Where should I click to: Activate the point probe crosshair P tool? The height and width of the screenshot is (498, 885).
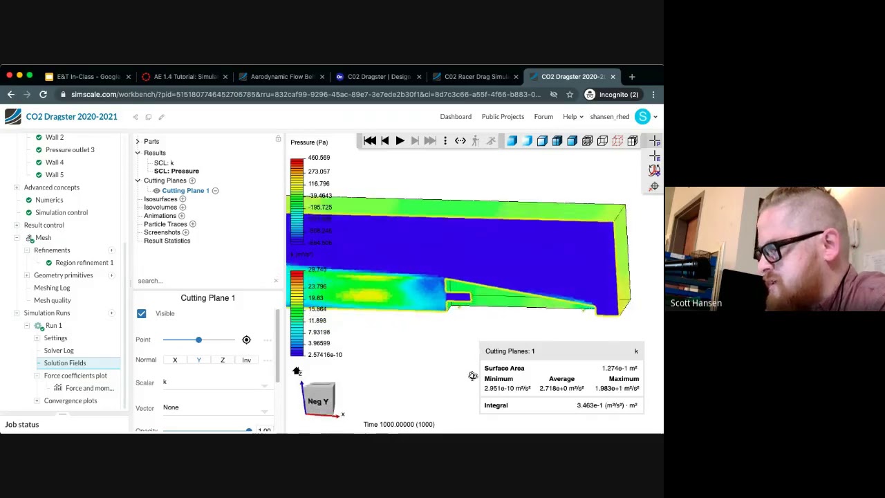(x=654, y=142)
